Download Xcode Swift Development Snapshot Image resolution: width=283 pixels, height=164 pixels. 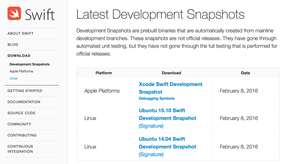pos(171,88)
